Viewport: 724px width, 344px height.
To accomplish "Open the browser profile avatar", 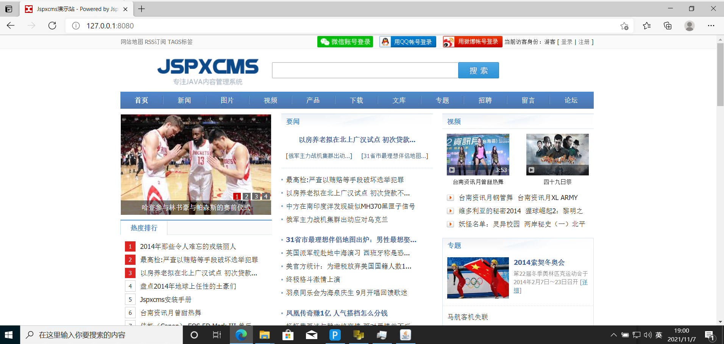I will pyautogui.click(x=690, y=25).
